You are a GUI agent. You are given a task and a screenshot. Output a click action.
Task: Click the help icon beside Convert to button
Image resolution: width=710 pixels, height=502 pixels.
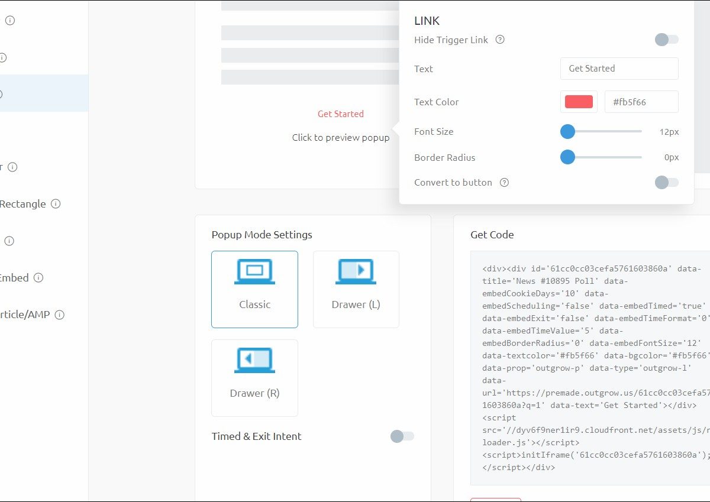[x=504, y=183]
